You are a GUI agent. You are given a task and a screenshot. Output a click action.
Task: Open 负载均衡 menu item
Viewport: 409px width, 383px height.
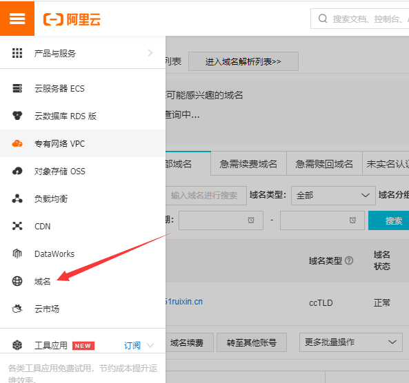(83, 198)
